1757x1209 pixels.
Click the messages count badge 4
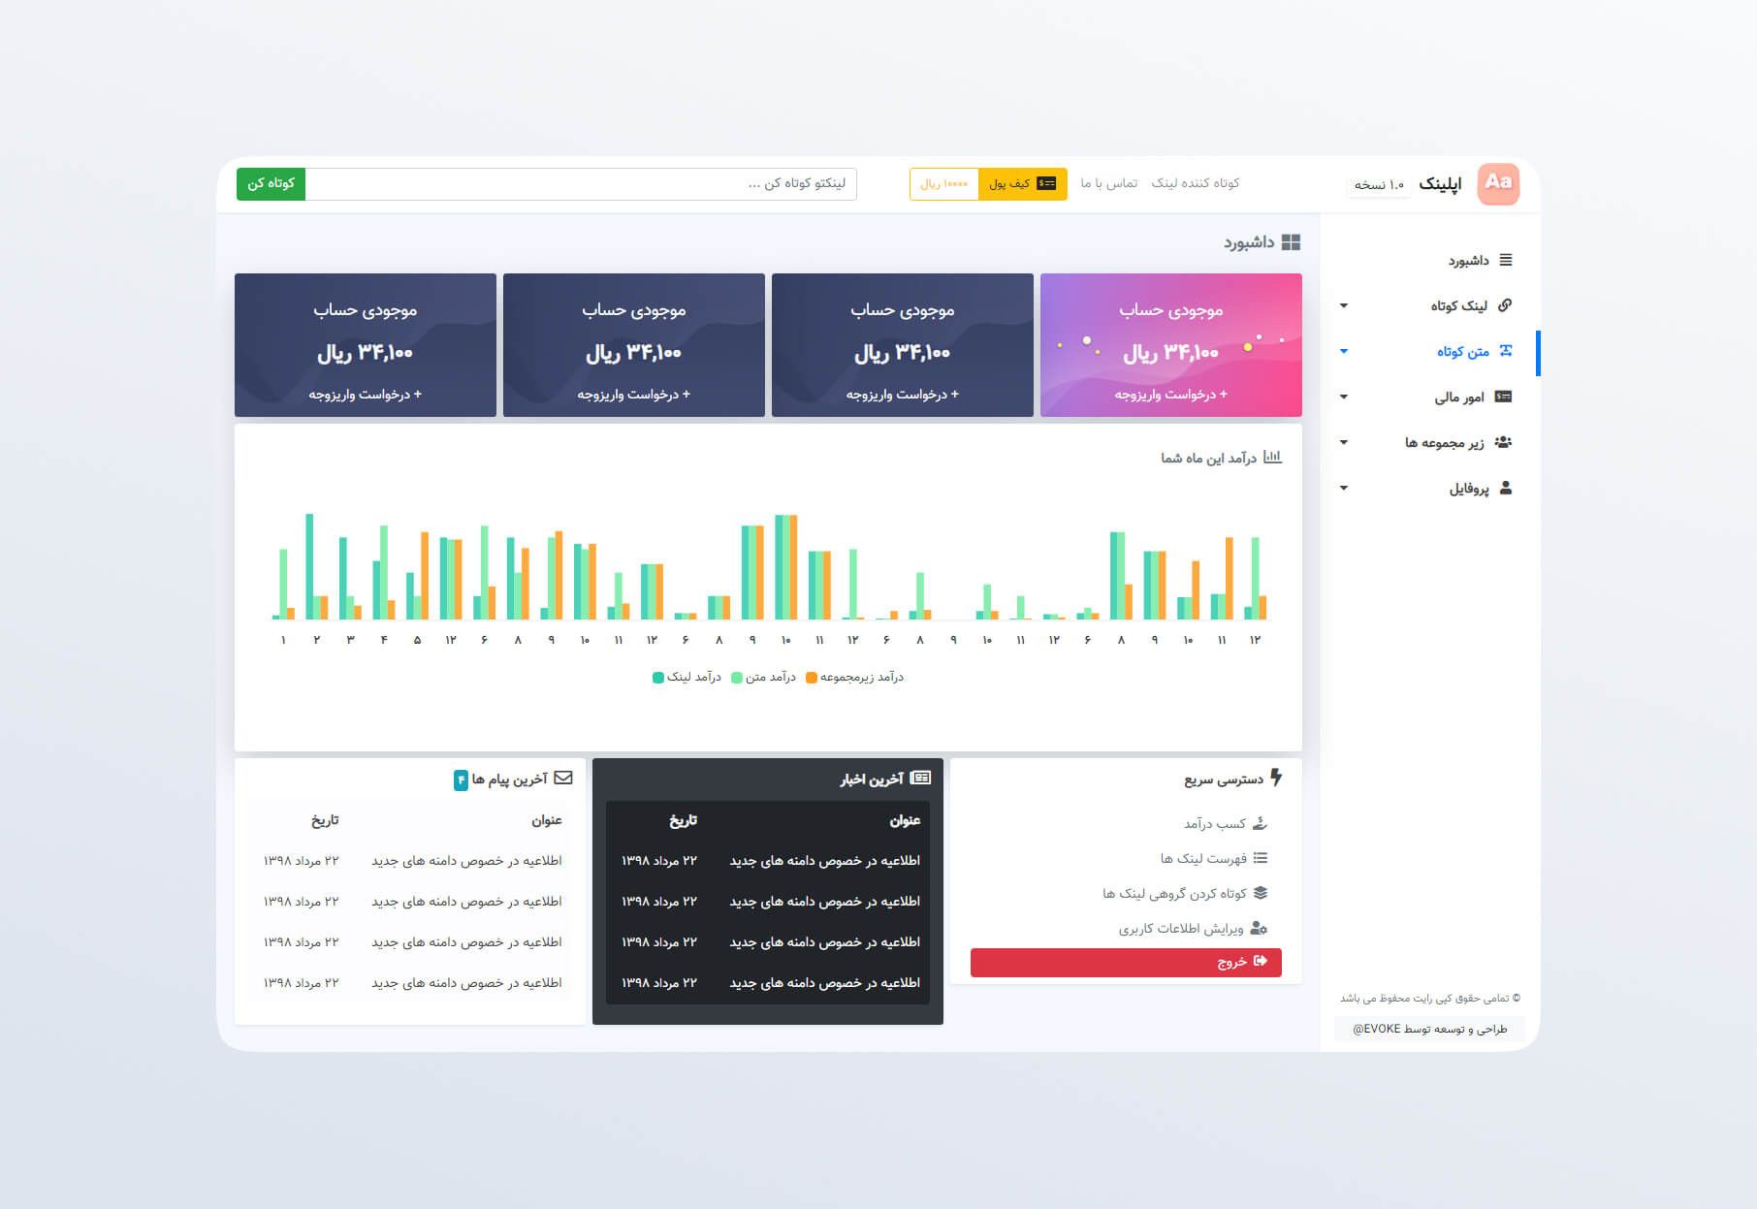pyautogui.click(x=461, y=779)
